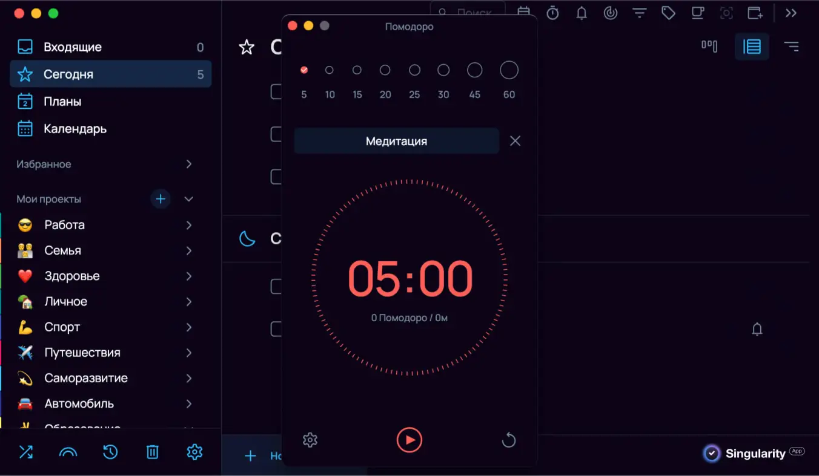Screen dimensions: 819x476
Task: Open the notifications bell in top toolbar
Action: tap(582, 13)
